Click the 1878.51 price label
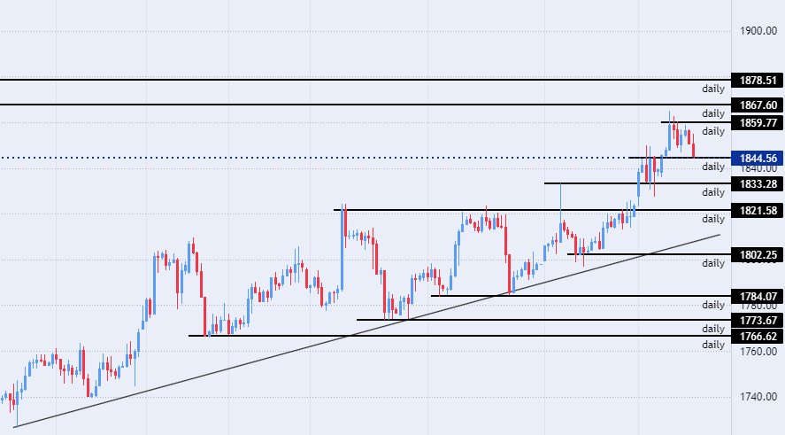 (759, 81)
